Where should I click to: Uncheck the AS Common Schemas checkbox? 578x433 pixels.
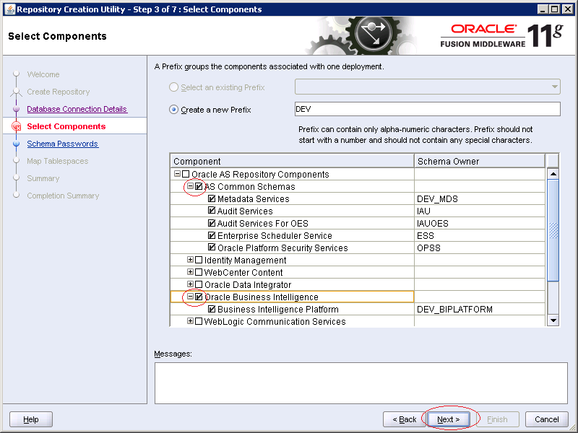(x=199, y=186)
